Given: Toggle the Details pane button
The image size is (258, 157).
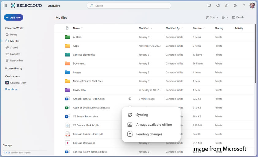Looking at the screenshot, I should click(x=238, y=18).
